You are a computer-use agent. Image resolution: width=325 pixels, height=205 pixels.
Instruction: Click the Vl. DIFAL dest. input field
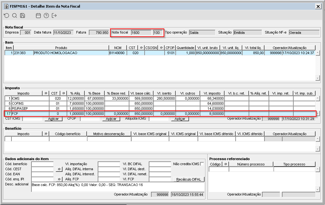(x=160, y=169)
